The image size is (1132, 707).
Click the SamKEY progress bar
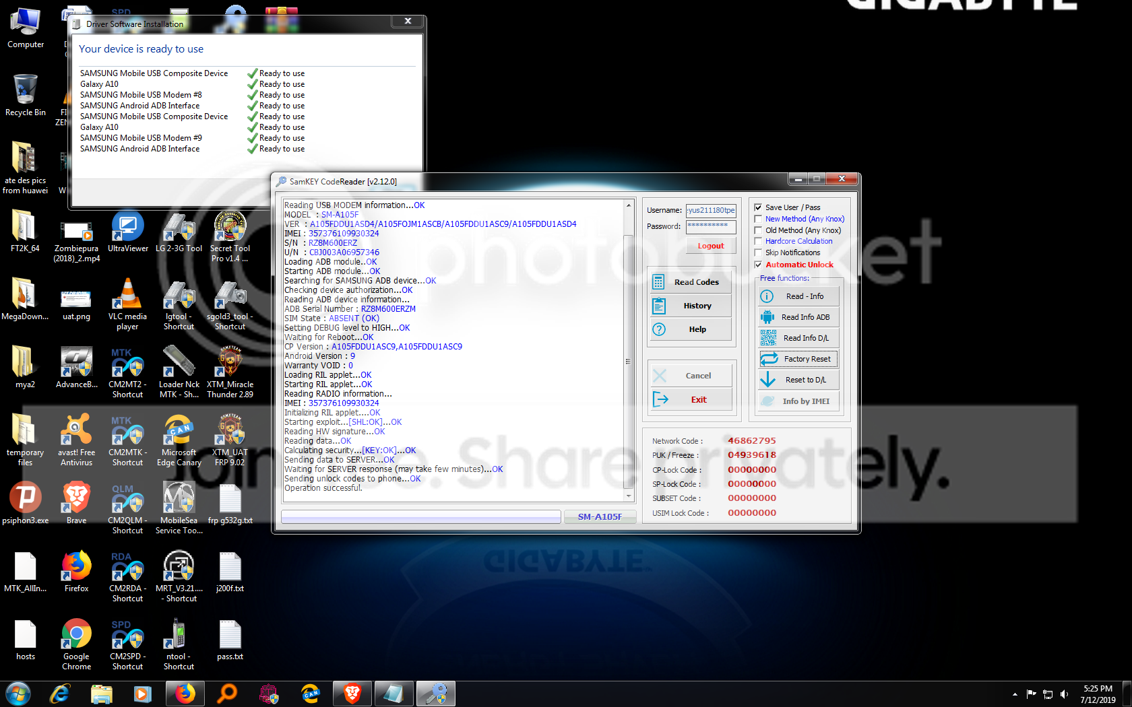coord(421,516)
